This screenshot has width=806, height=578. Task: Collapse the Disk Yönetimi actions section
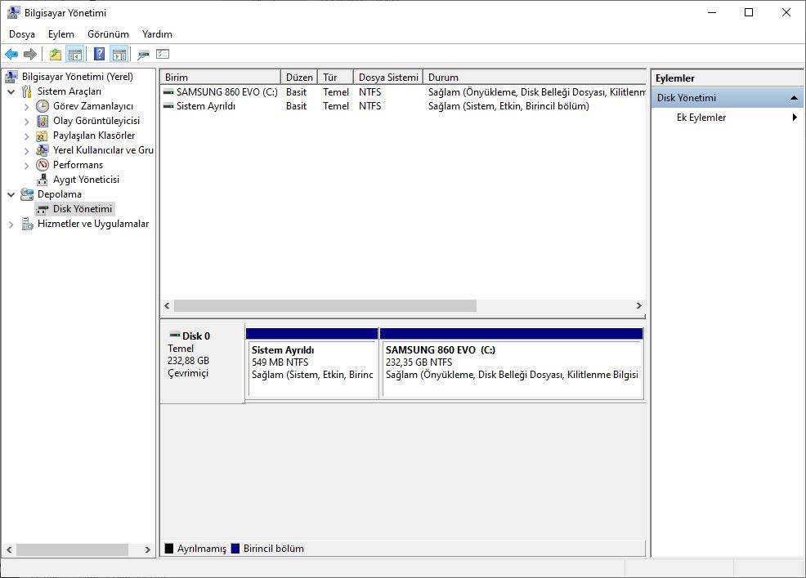(794, 97)
